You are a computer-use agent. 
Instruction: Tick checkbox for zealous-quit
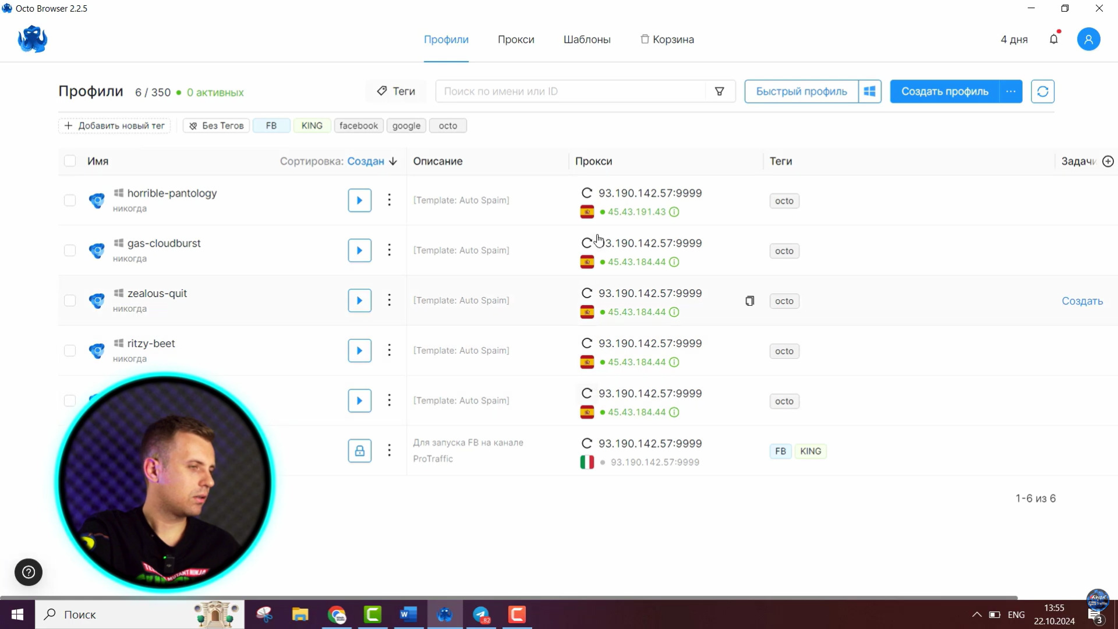[70, 301]
